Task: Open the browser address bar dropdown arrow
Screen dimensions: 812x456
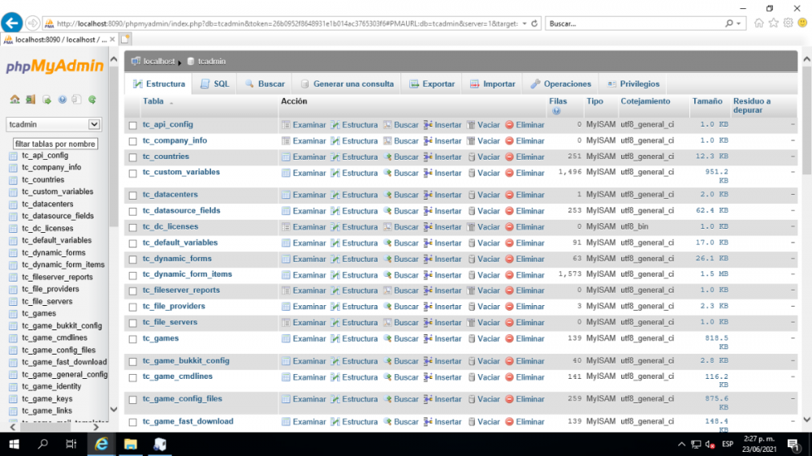Action: [x=525, y=24]
